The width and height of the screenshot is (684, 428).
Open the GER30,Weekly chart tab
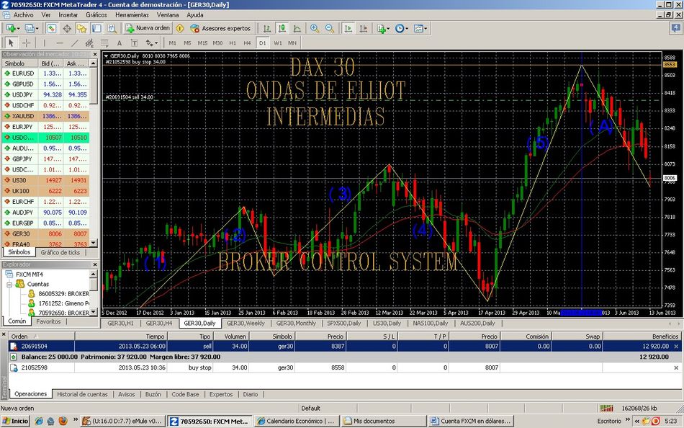click(x=246, y=324)
